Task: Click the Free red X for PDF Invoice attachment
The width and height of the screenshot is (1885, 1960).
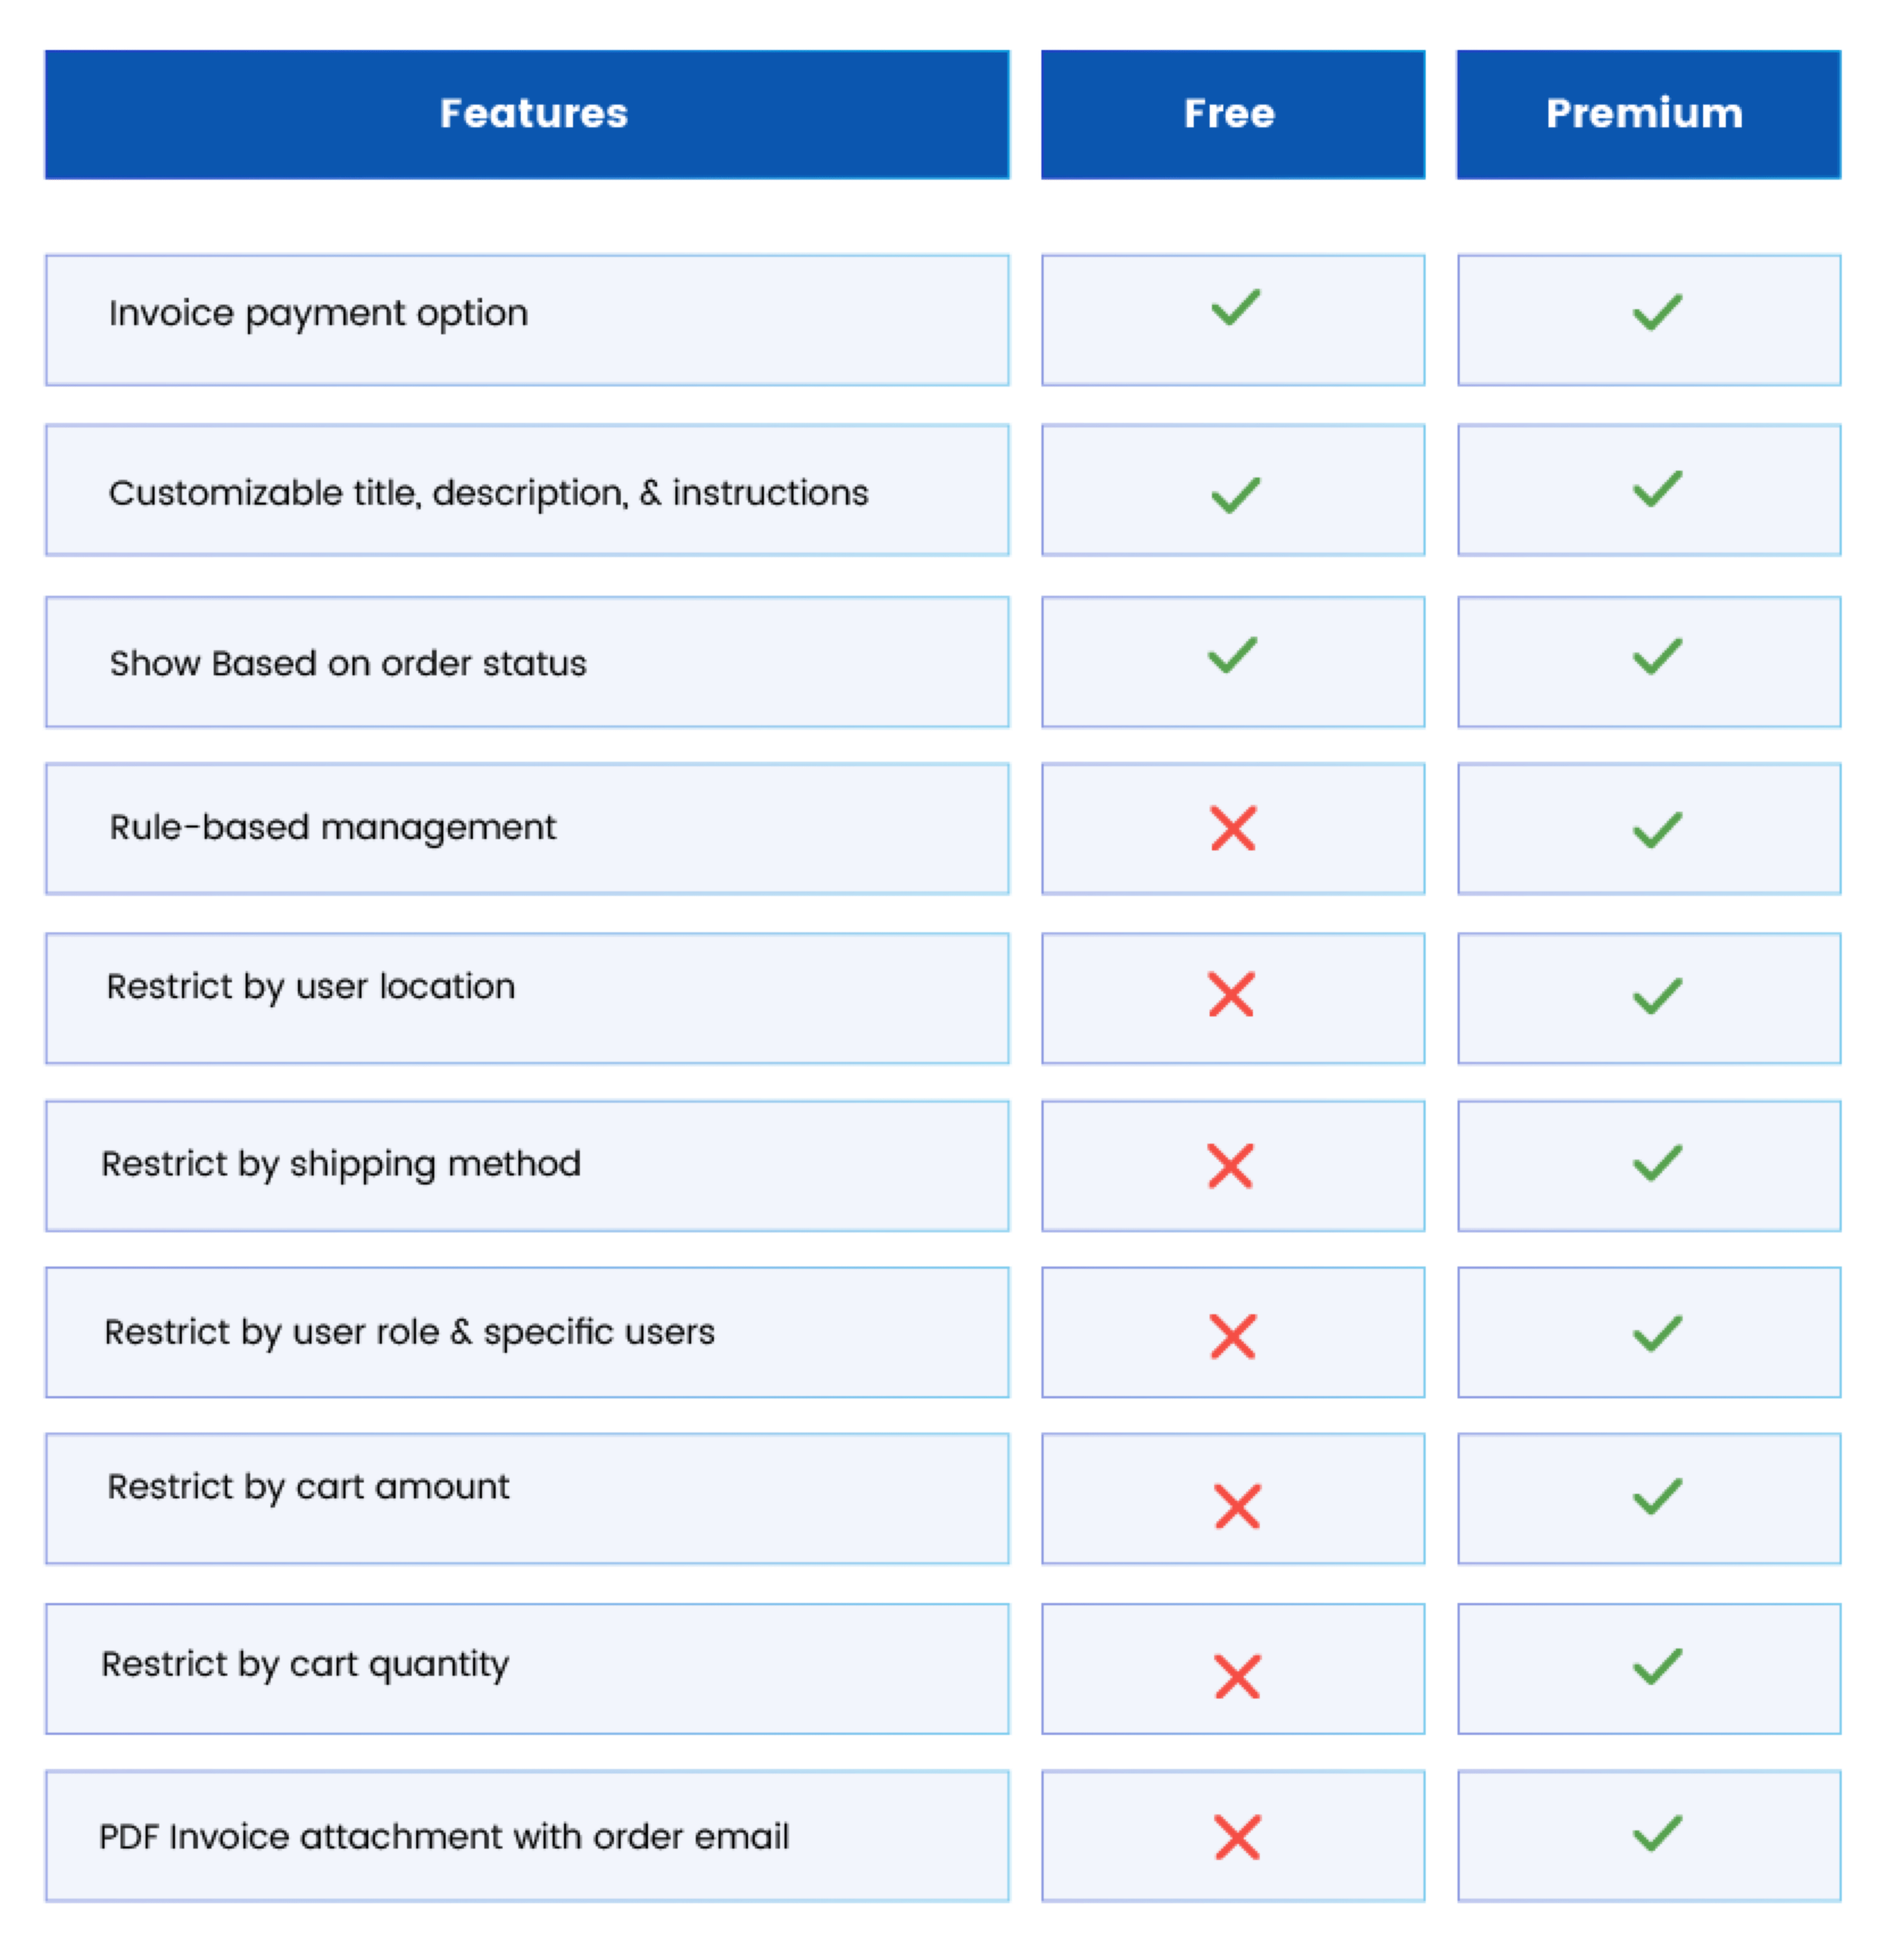Action: click(1237, 1837)
